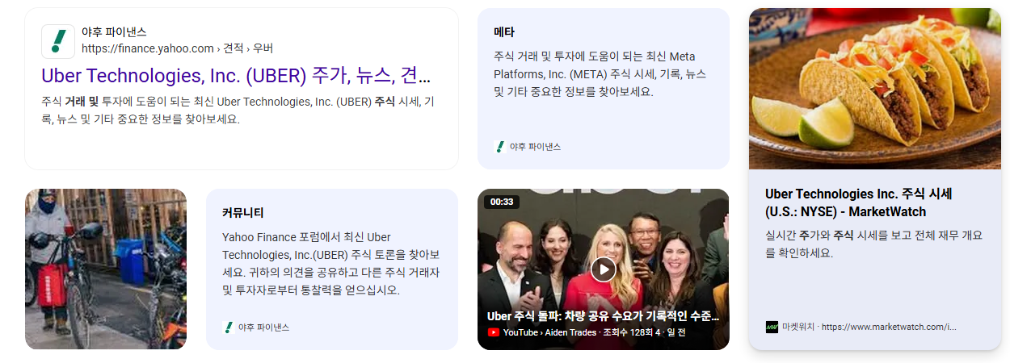Open Uber Technologies Inc. 주식 시세 MarketWatch link
Image resolution: width=1010 pixels, height=363 pixels.
tap(858, 202)
